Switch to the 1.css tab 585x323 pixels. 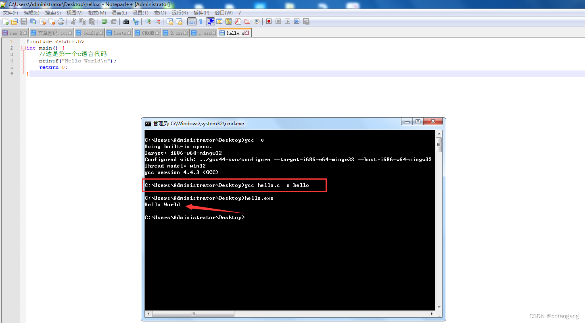click(x=204, y=33)
